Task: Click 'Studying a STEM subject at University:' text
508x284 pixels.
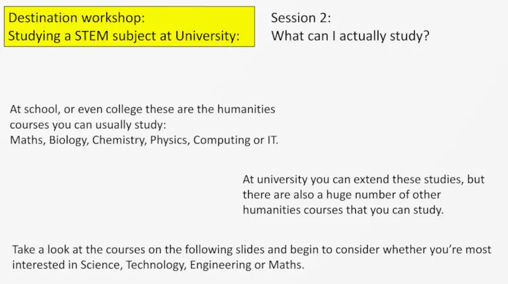Action: (x=124, y=36)
